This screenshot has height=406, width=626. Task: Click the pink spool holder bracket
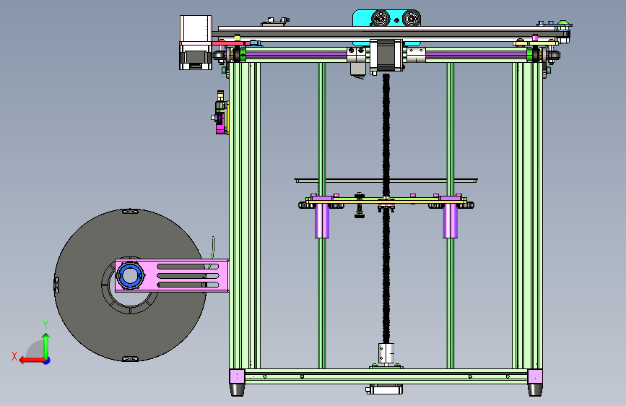coord(172,276)
